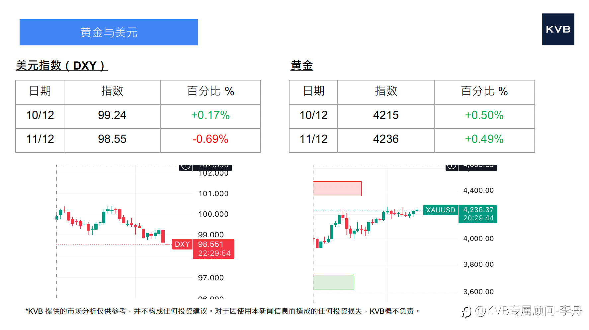Viewport: 589px width, 330px height.
Task: Click the 4236 cell in gold table
Action: click(385, 139)
